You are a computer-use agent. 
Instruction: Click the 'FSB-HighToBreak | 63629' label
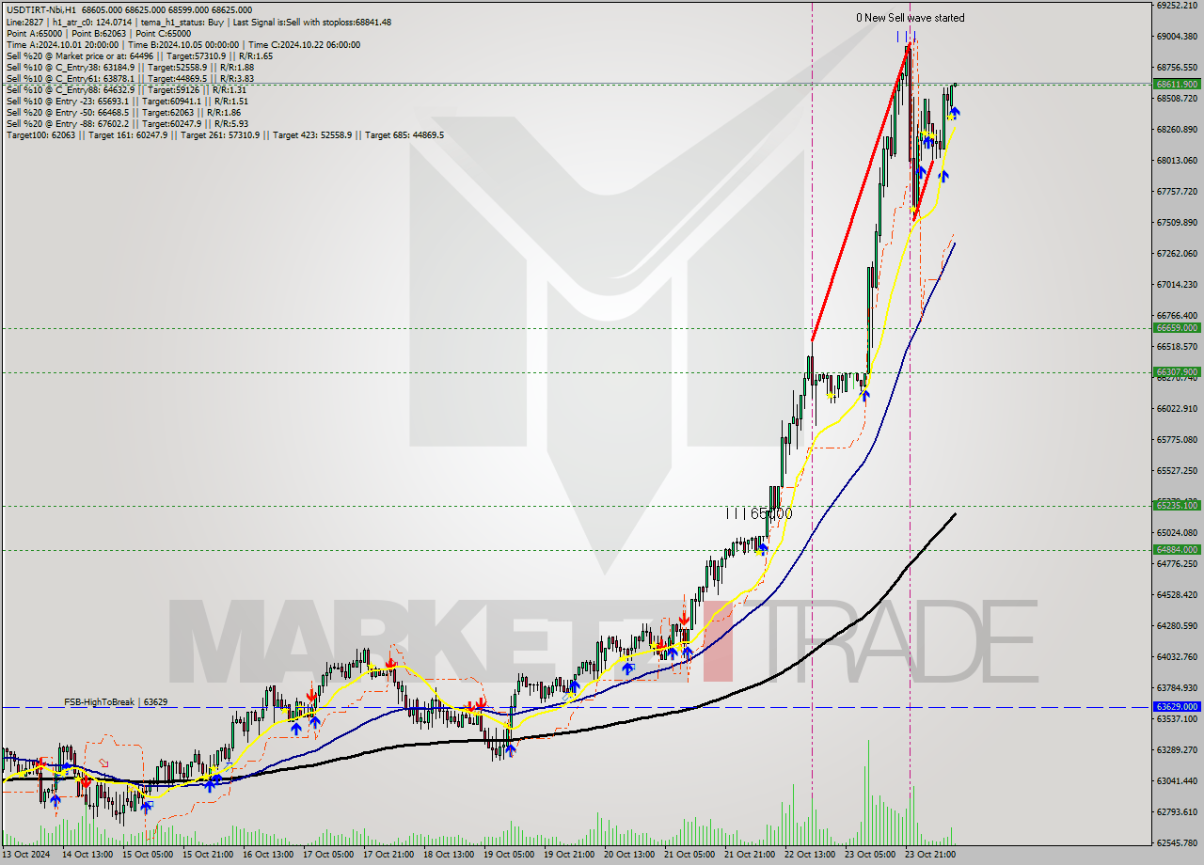116,701
